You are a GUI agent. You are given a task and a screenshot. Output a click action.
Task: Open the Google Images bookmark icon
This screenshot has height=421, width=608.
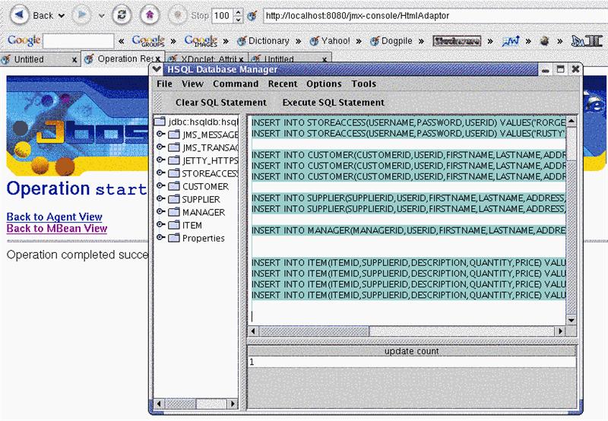click(201, 40)
